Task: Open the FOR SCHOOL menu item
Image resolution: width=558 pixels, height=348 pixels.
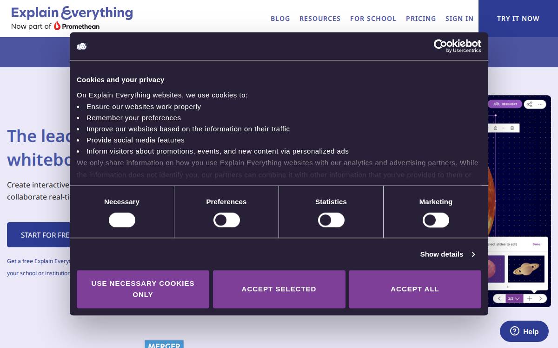Action: (373, 19)
